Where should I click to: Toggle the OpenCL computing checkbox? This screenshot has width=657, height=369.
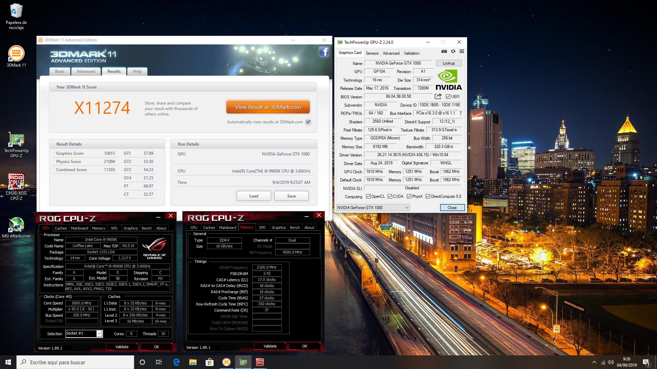(368, 196)
